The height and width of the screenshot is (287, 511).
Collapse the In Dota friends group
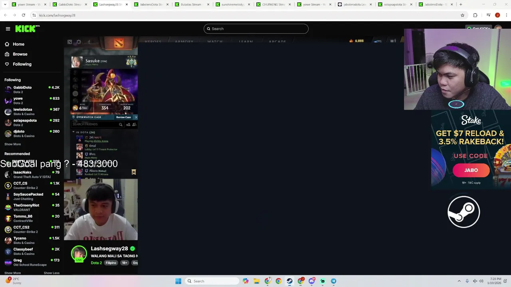click(73, 132)
